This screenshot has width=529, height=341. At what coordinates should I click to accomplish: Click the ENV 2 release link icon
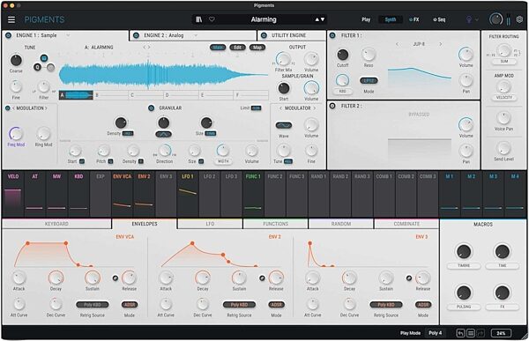262,278
